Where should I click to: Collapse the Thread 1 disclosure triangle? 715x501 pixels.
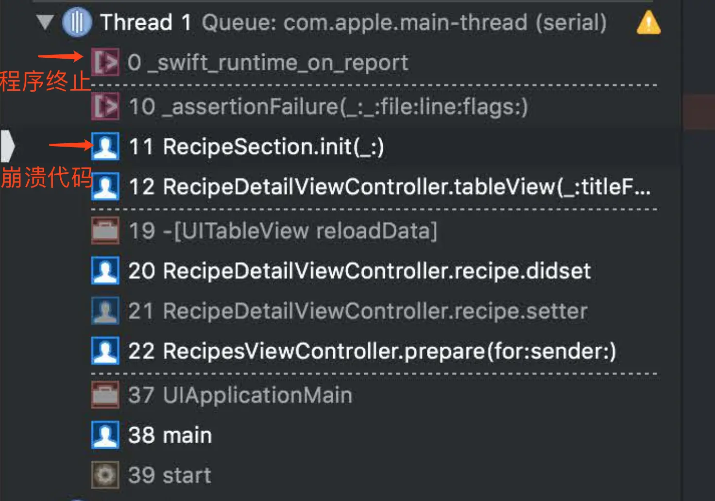(x=45, y=22)
